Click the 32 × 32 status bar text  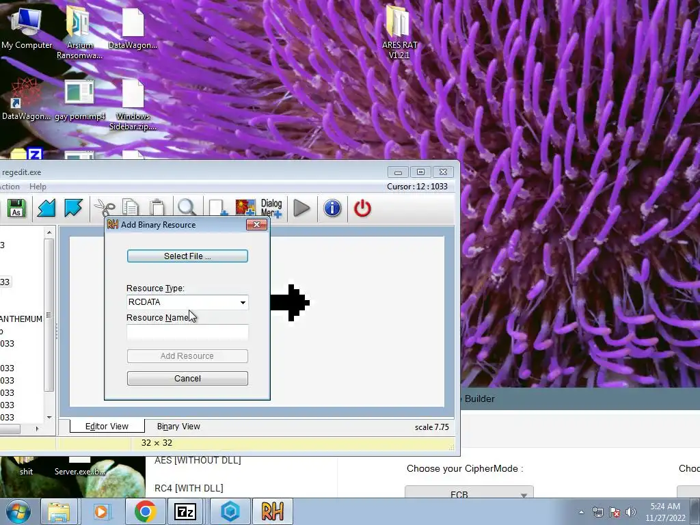tap(157, 443)
